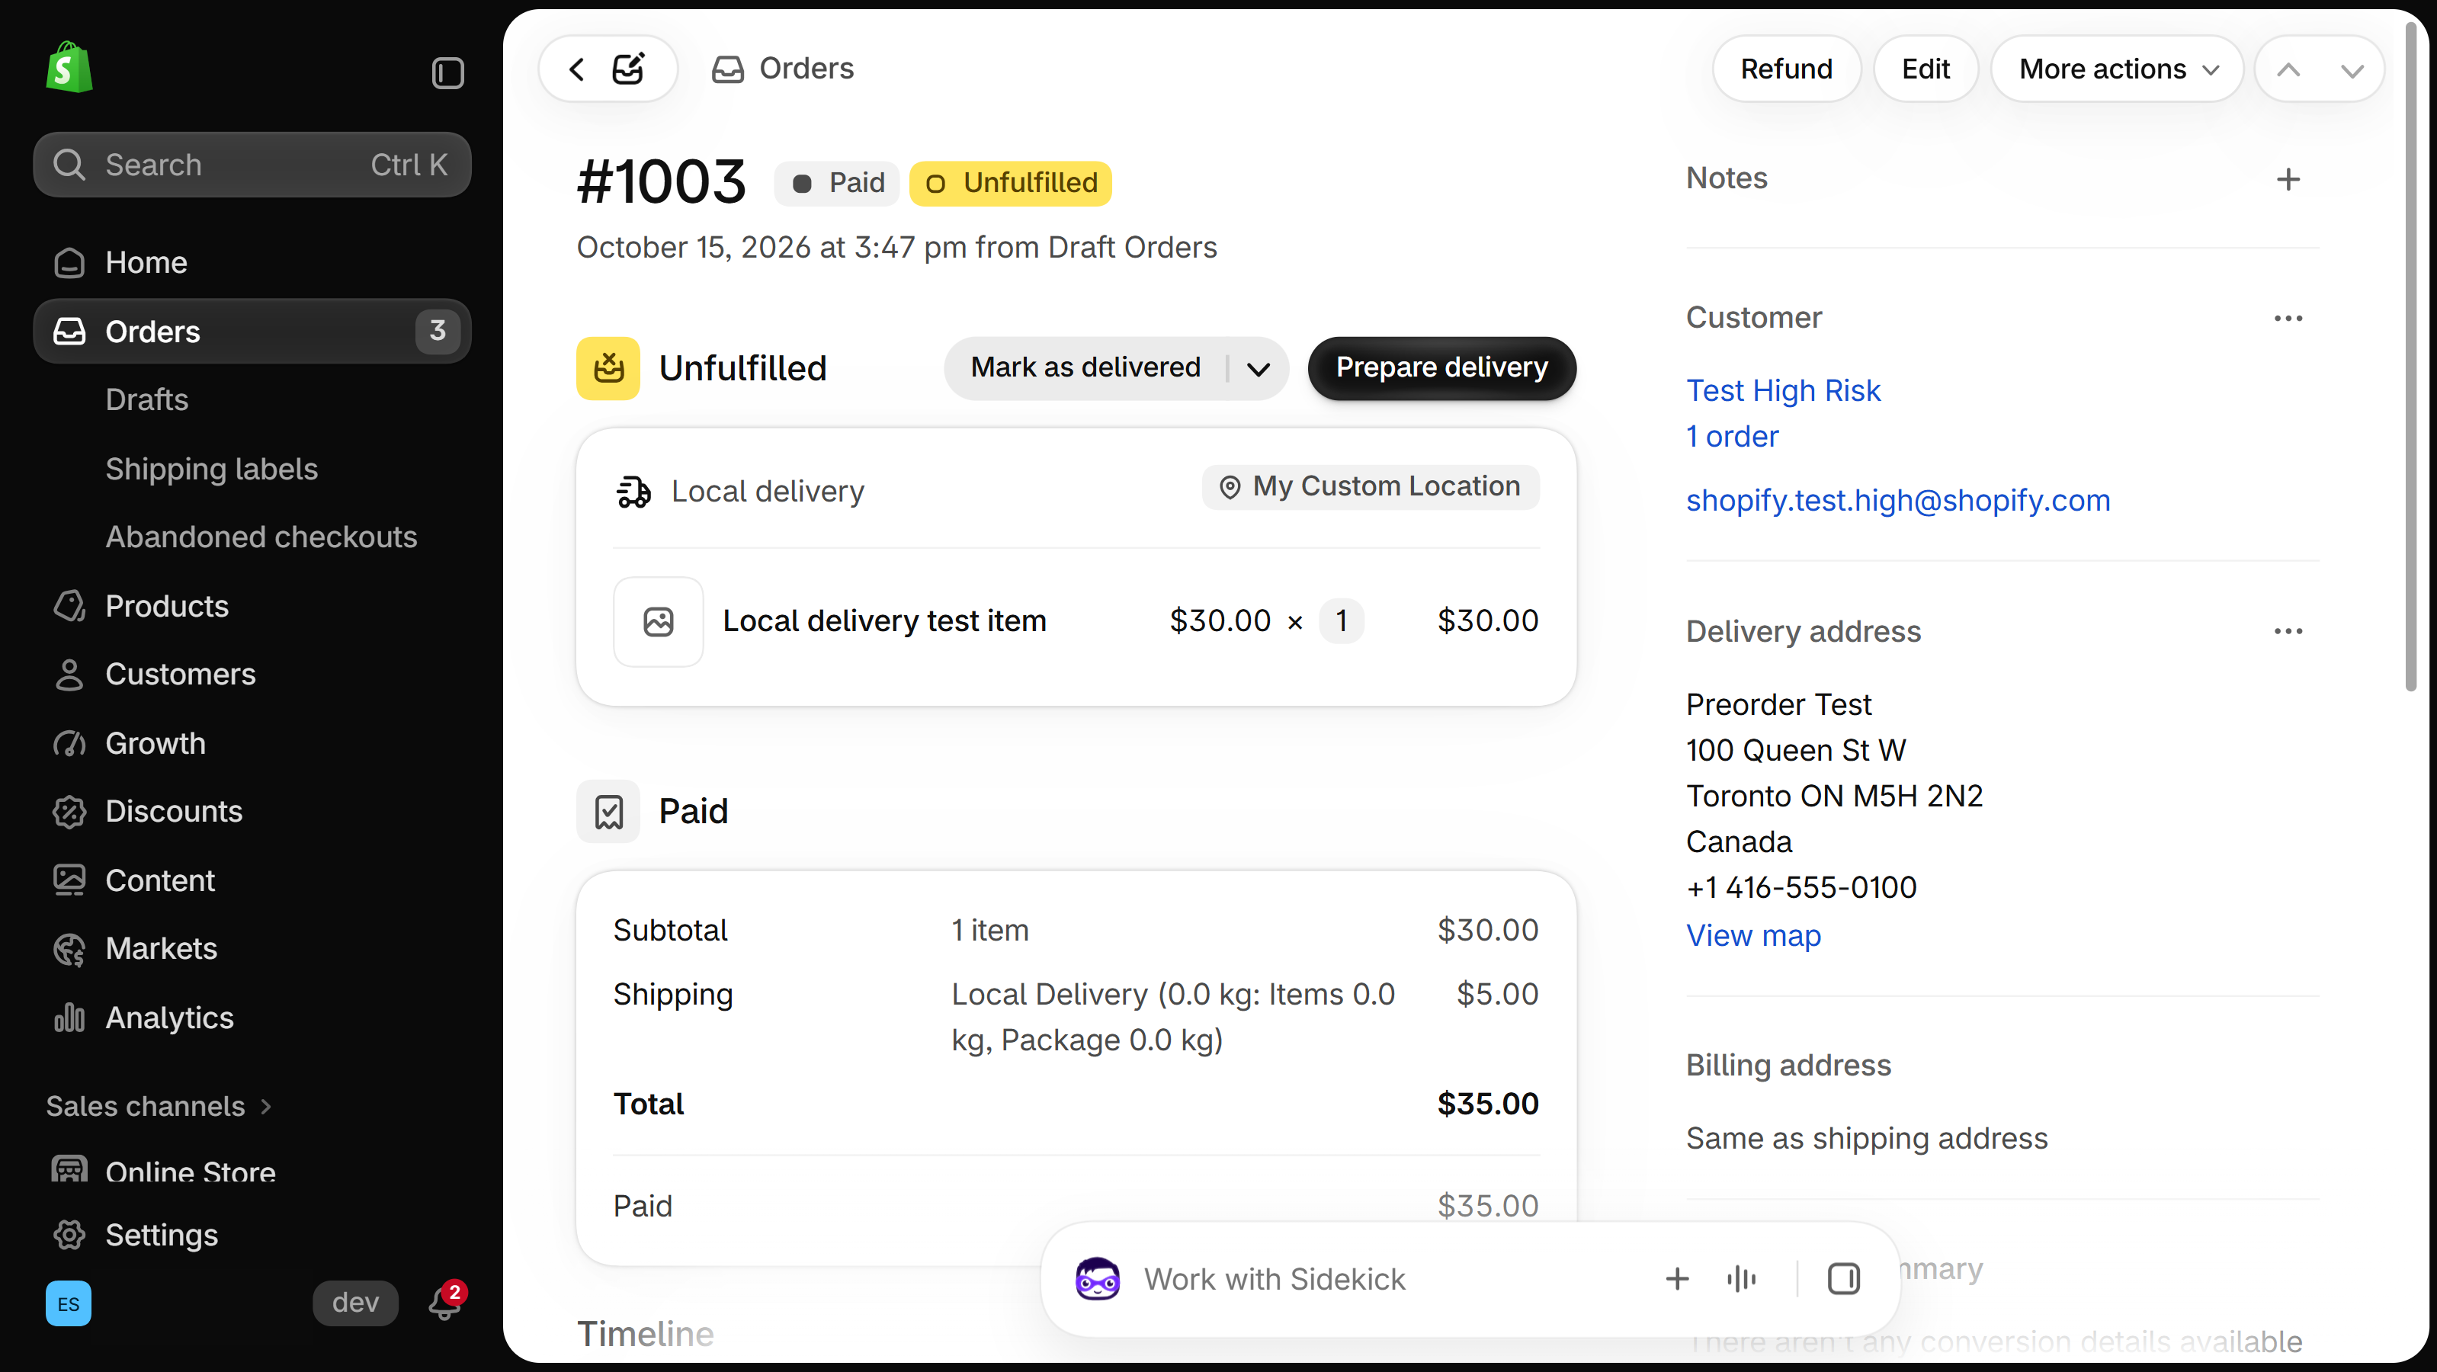
Task: Click the Sidekick avatar icon
Action: [1098, 1279]
